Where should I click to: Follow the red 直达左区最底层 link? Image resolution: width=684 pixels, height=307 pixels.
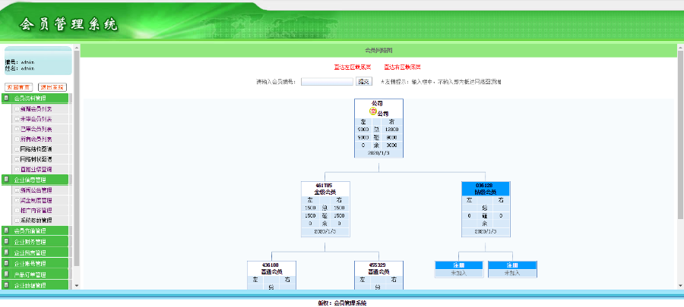click(353, 67)
